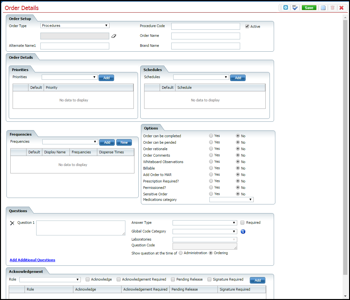Click the Dispense Times column header

click(116, 152)
